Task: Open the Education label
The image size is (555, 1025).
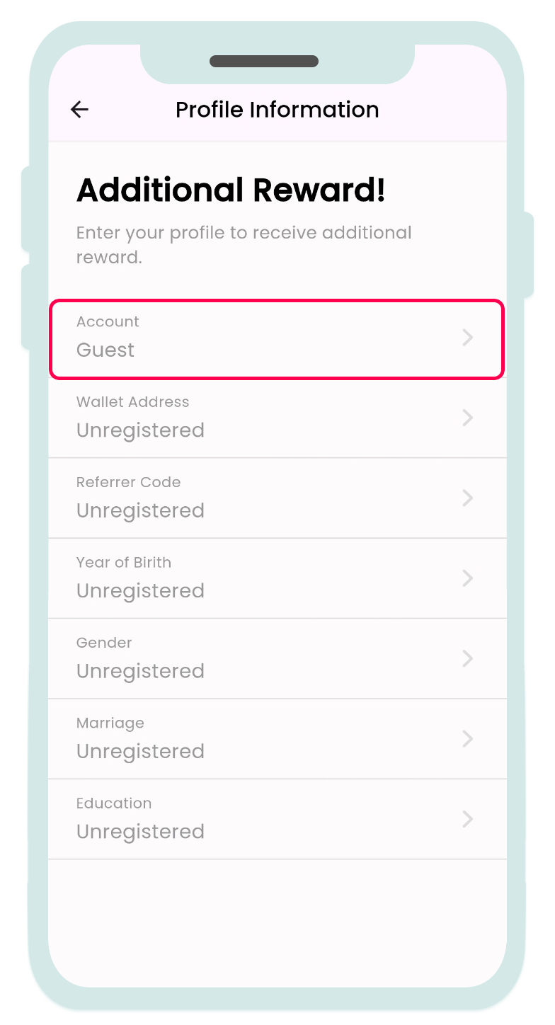Action: [114, 803]
